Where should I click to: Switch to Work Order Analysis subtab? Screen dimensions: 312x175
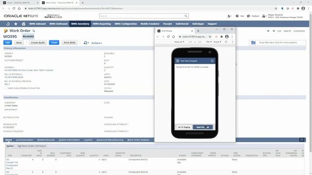point(138,140)
